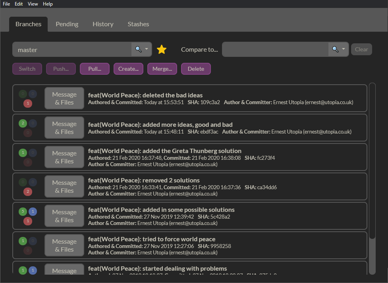Click the red '2' badge on 'removed 2 solutions'
Viewport: 388px width, 283px height.
click(28, 191)
